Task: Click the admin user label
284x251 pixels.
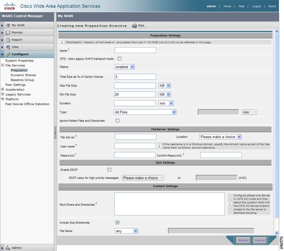Action: (211, 6)
